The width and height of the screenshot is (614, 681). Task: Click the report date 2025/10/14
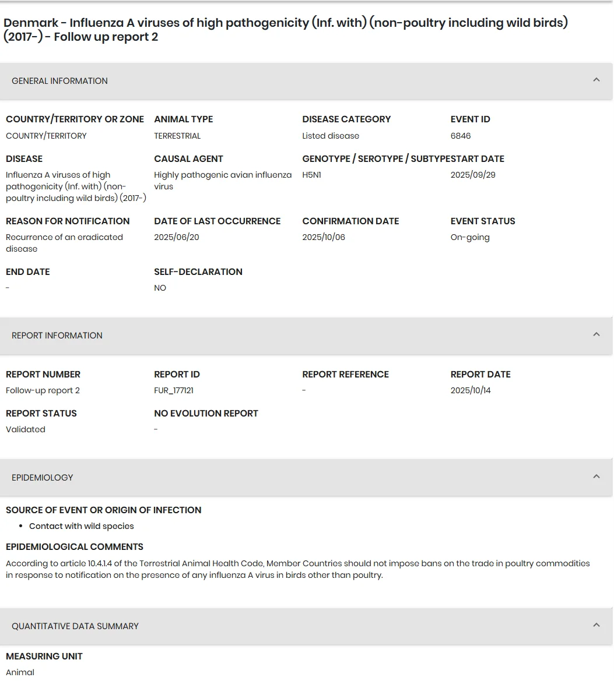coord(471,390)
